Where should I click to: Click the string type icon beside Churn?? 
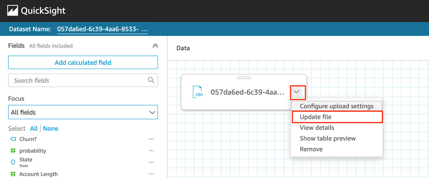[13, 139]
